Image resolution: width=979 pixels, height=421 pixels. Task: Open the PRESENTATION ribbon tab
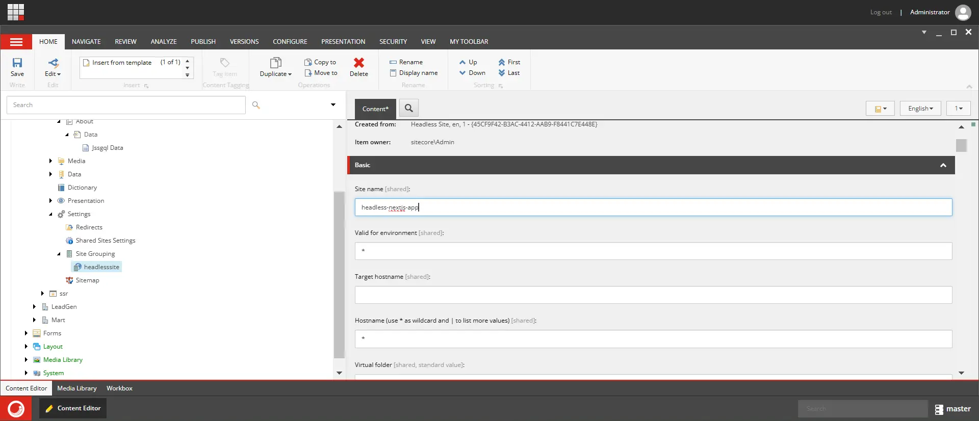tap(343, 42)
